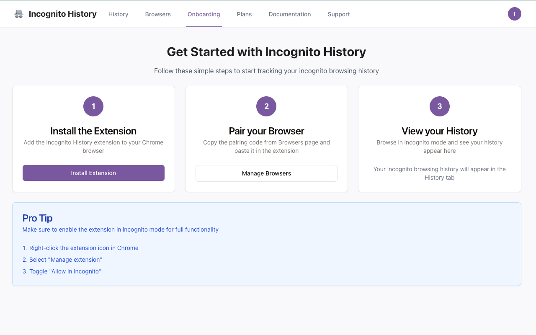Click the step 2 number circle
The image size is (536, 335).
(266, 106)
